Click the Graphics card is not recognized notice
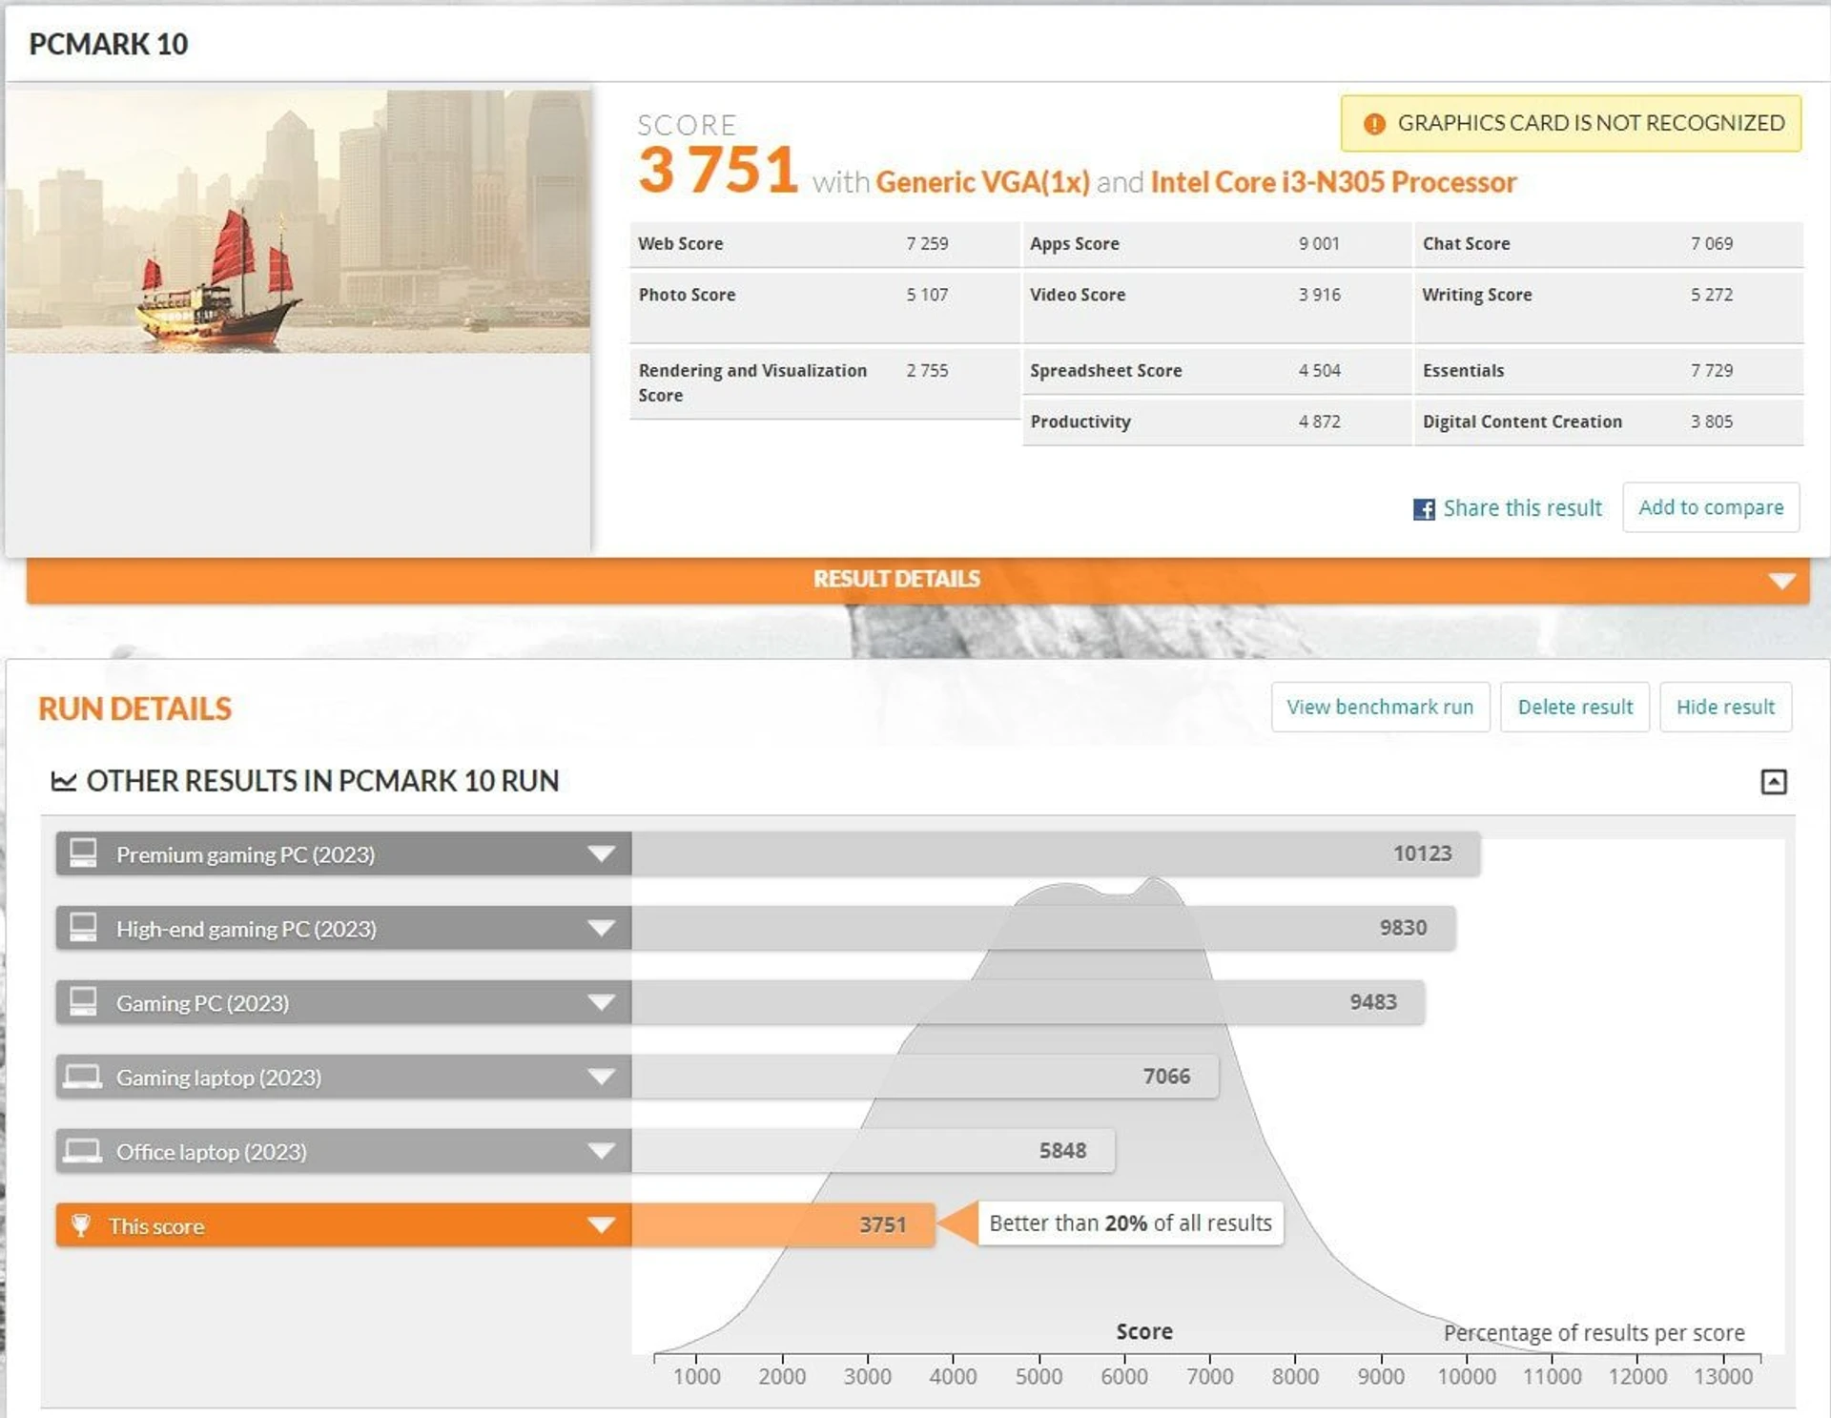1831x1418 pixels. [1571, 123]
